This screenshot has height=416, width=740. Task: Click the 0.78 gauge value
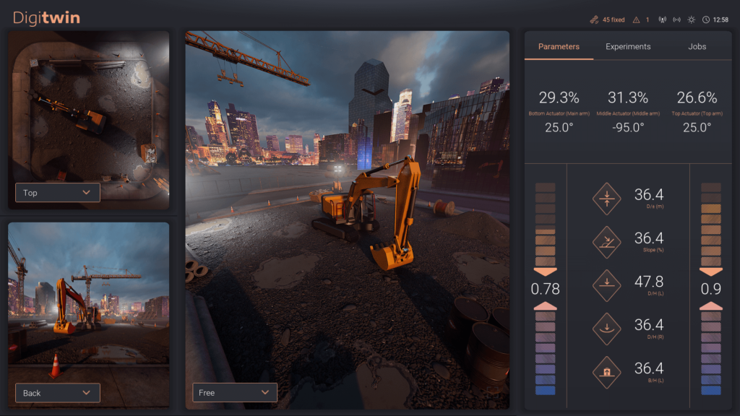[545, 289]
